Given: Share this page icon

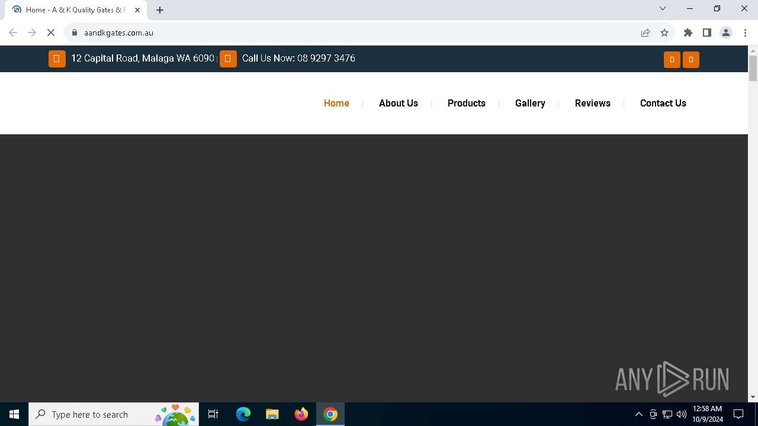Looking at the screenshot, I should pos(645,33).
